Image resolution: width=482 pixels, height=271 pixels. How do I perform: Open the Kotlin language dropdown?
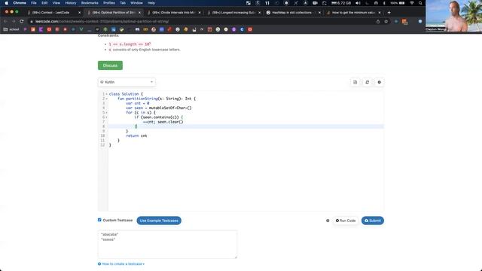[x=127, y=82]
